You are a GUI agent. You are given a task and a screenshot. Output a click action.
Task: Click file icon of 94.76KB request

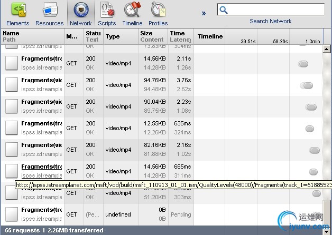[x=12, y=85]
